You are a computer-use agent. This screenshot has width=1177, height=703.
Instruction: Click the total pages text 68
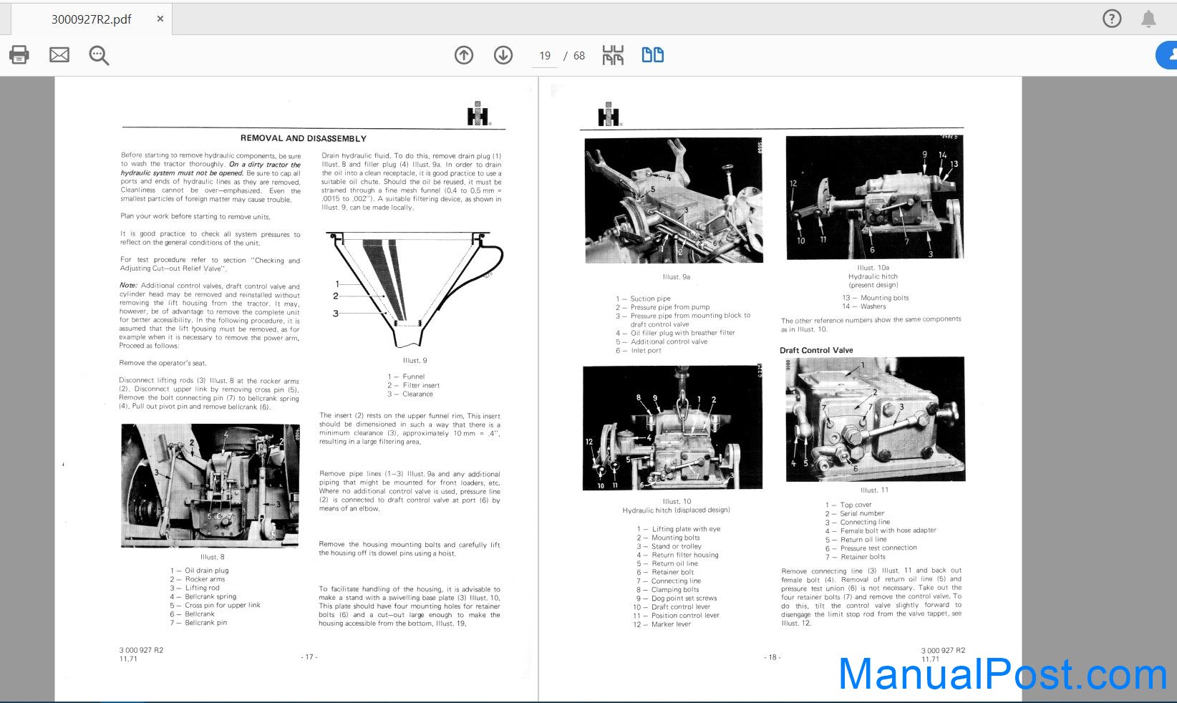579,56
